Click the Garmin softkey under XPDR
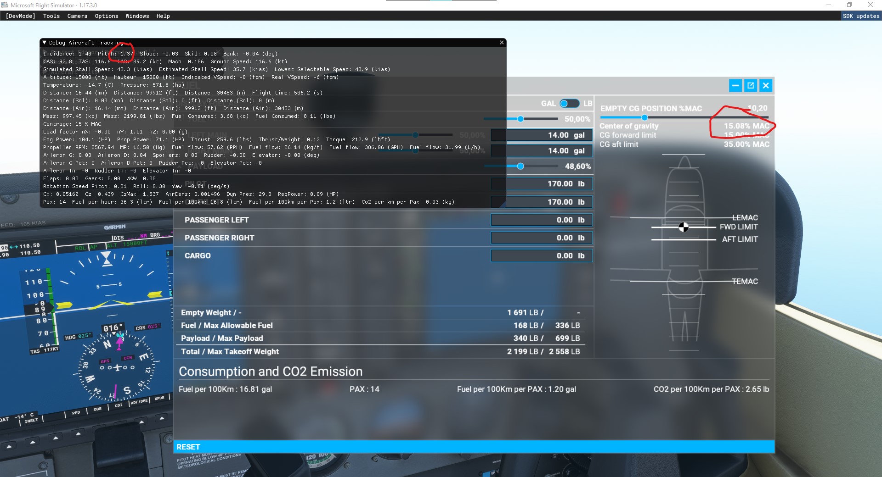 (162, 418)
